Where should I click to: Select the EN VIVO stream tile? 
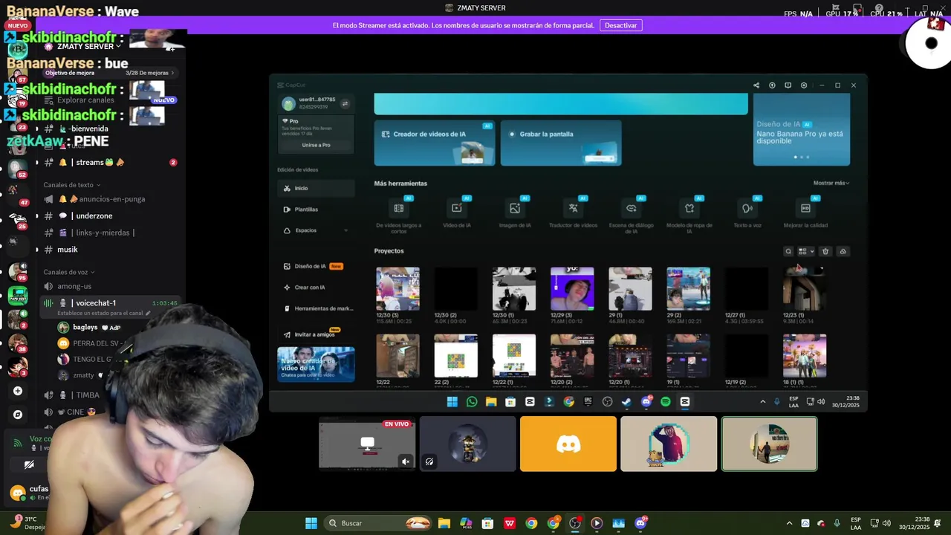(367, 444)
